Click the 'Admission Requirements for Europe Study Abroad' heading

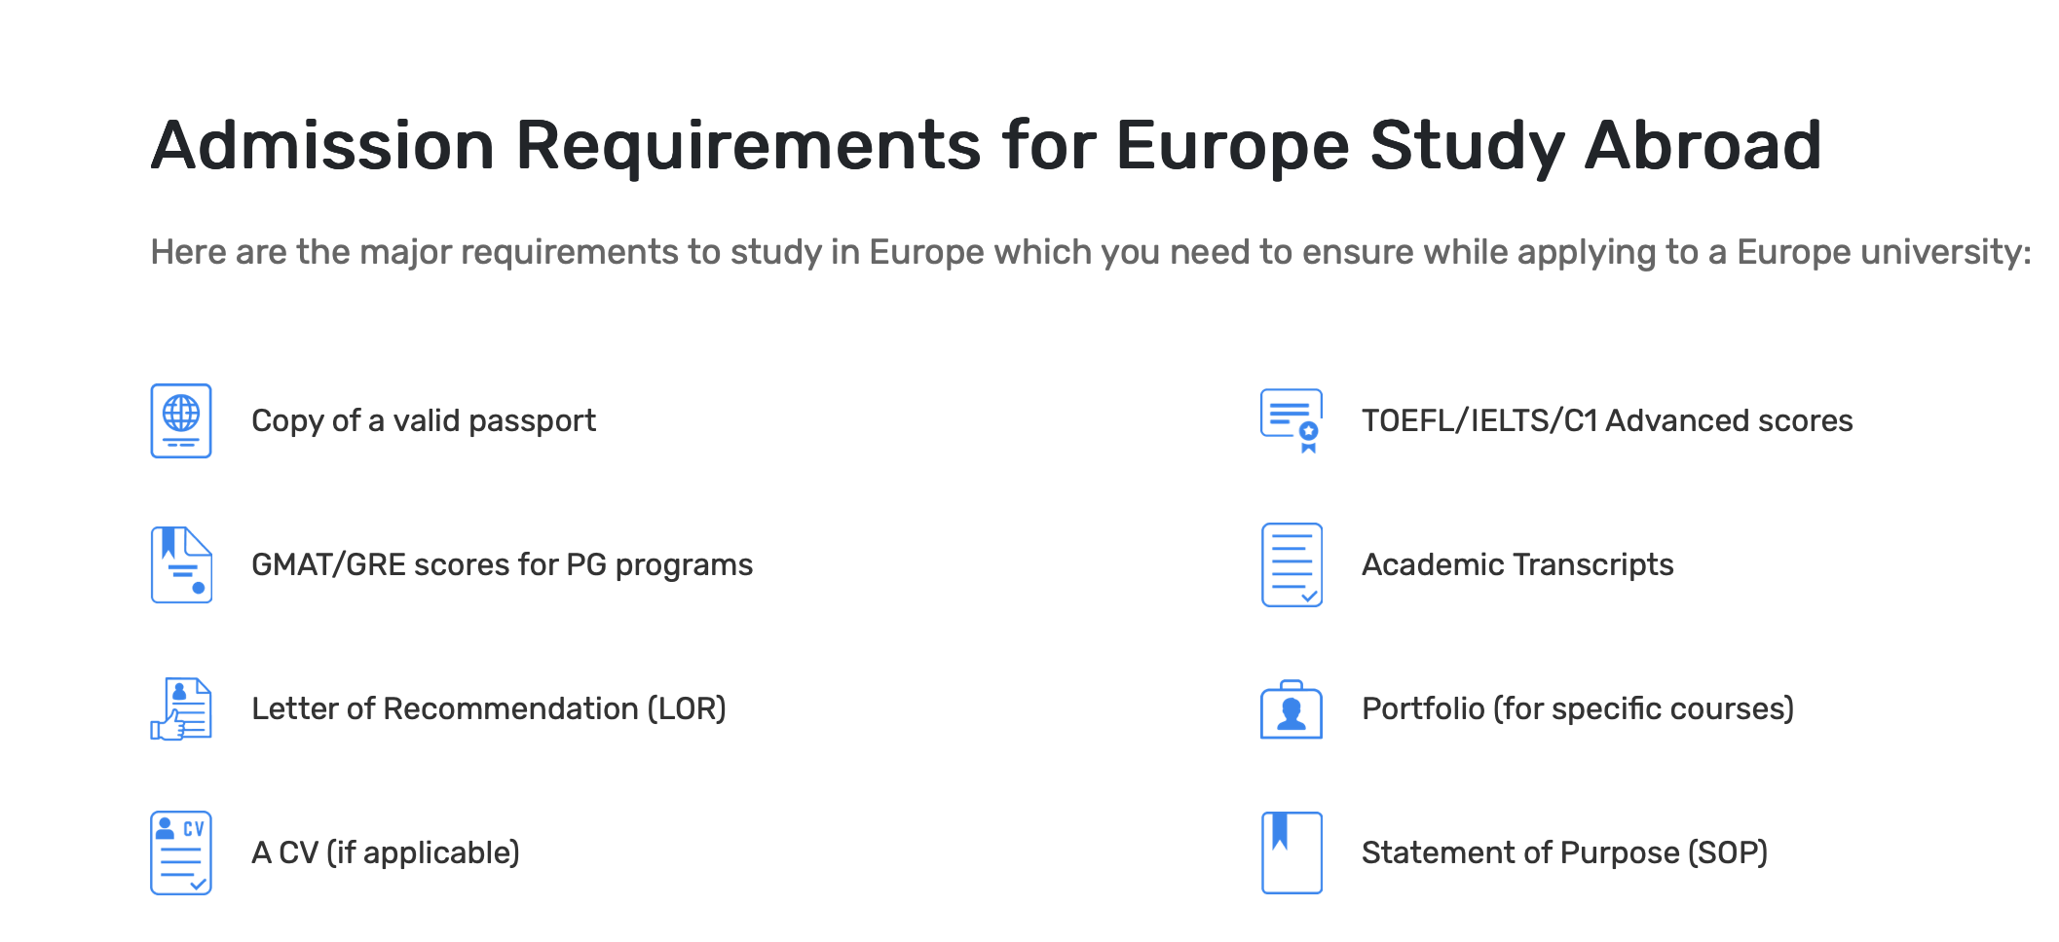pyautogui.click(x=986, y=146)
